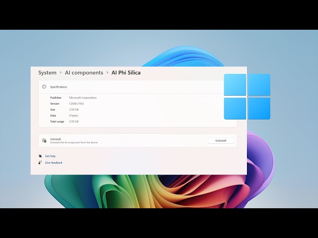
Task: Click the Version label
Action: tap(55, 104)
